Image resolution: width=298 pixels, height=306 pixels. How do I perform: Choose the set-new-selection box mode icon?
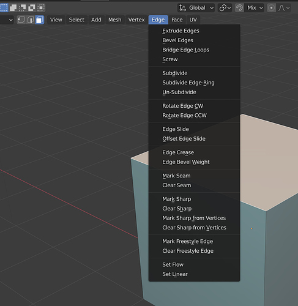coord(4,8)
